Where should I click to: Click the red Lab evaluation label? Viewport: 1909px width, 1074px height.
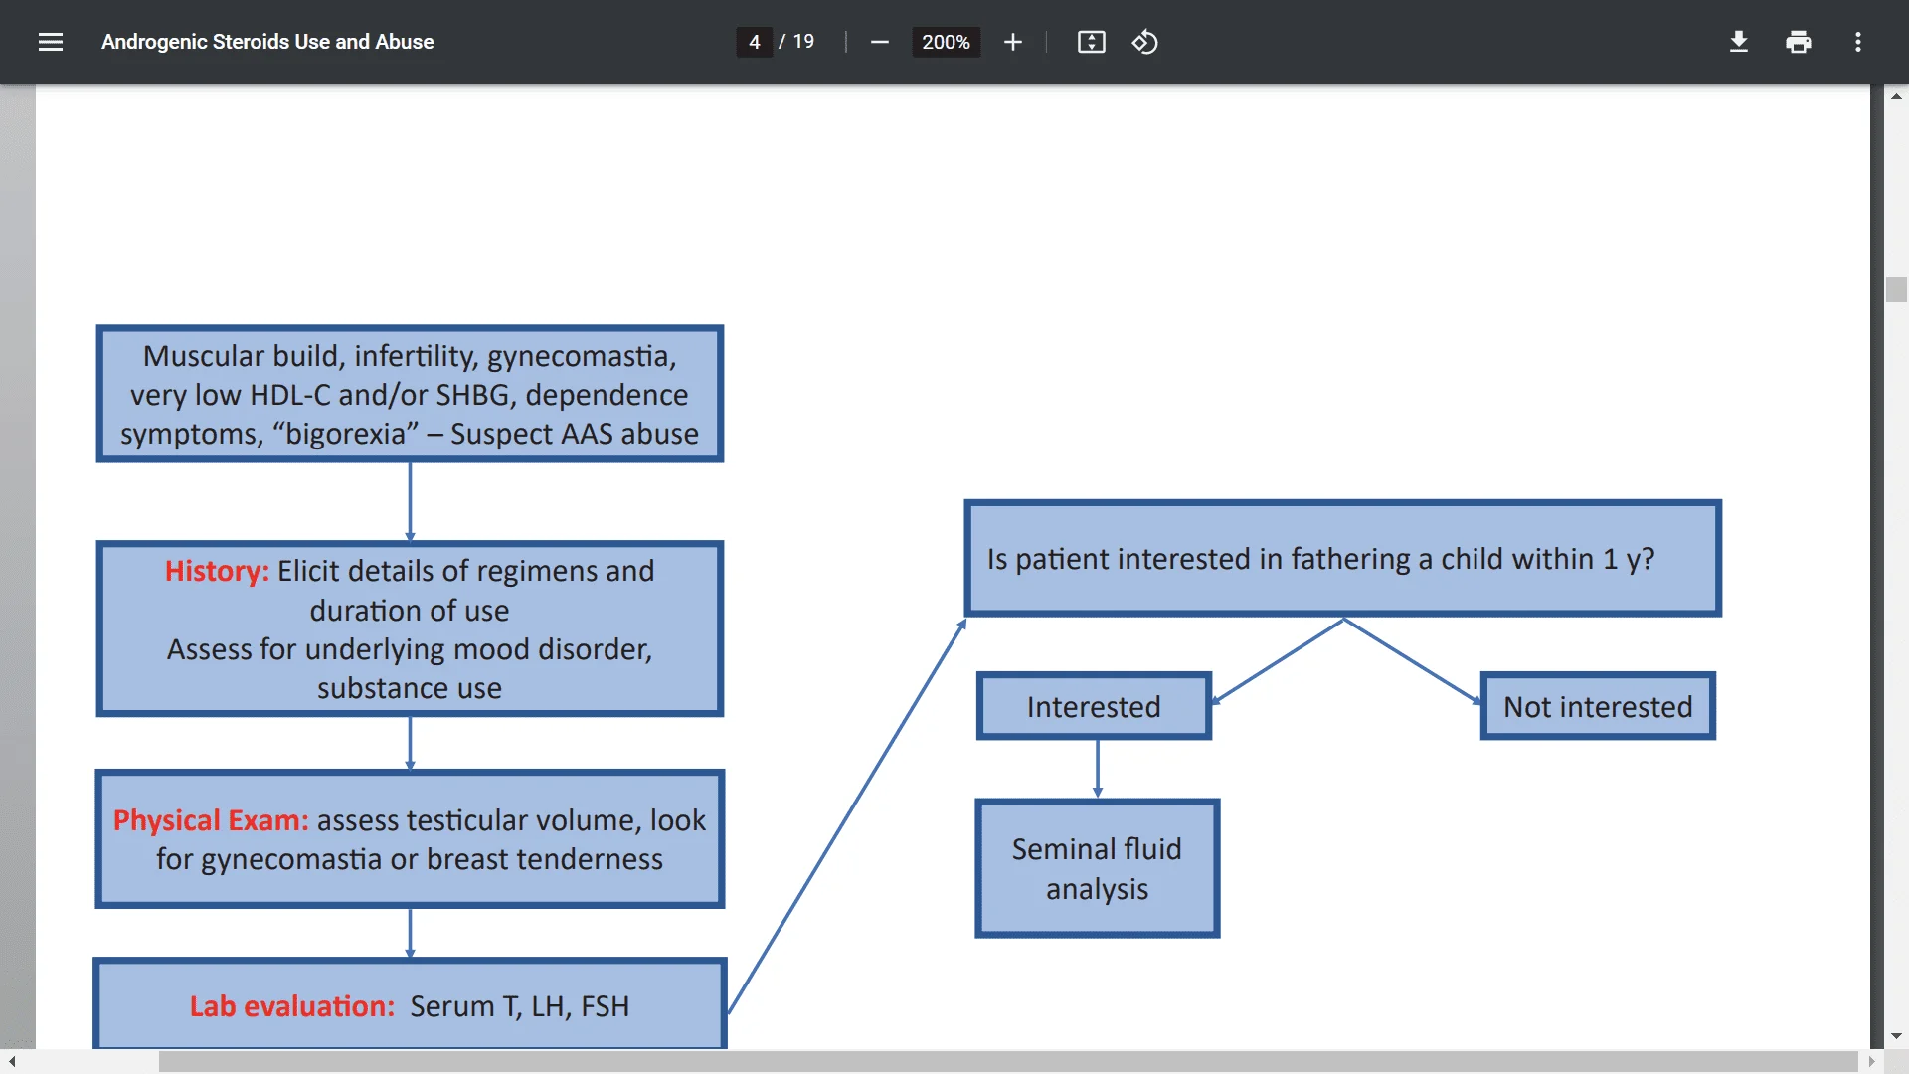[292, 1006]
